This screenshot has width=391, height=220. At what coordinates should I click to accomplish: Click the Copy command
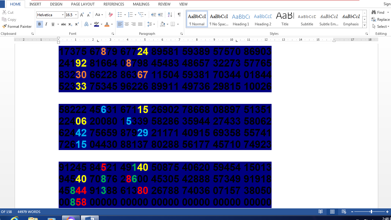click(9, 20)
